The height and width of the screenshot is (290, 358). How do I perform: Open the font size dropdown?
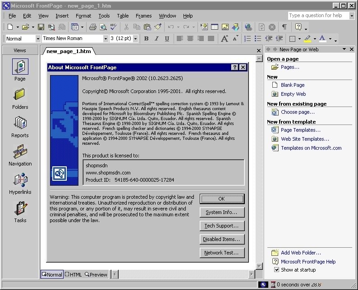136,39
